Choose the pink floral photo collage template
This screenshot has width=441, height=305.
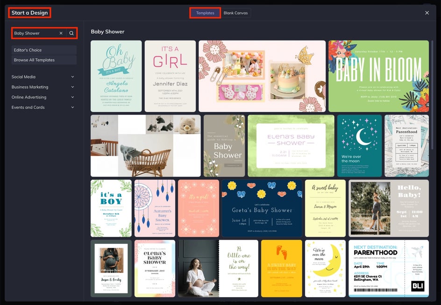click(x=262, y=76)
